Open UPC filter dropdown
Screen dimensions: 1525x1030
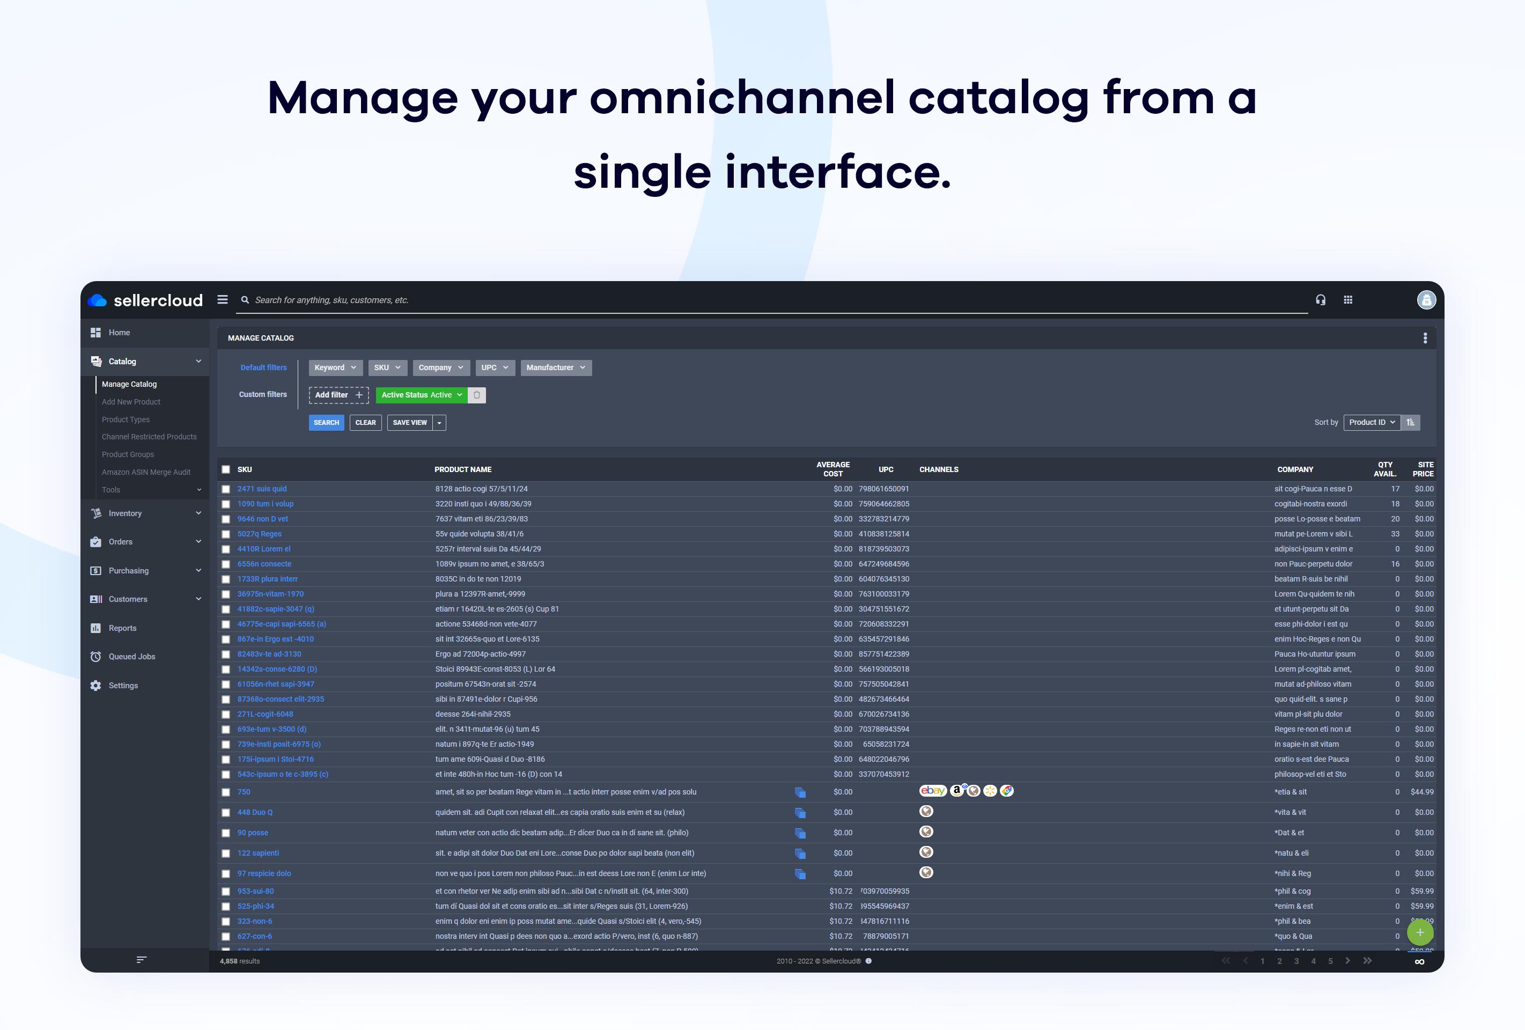click(496, 367)
